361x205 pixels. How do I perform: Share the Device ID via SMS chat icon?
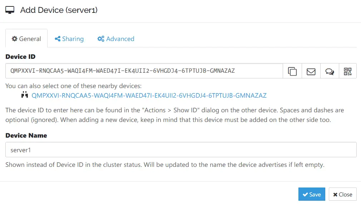pos(330,71)
